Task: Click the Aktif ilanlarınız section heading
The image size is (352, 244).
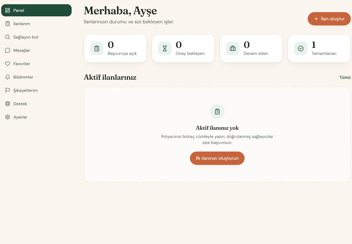Action: pyautogui.click(x=110, y=77)
